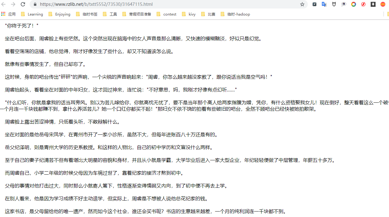Click the Infinity New Tab extension icon
This screenshot has height=217, width=389.
383,4
